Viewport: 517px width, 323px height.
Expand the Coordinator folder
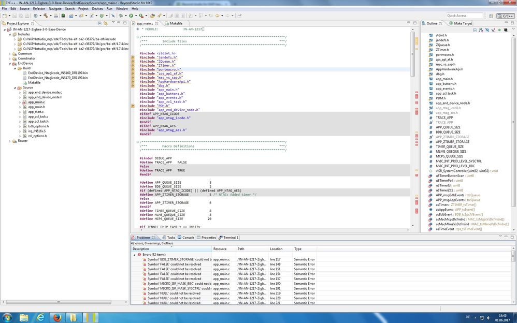(10, 58)
